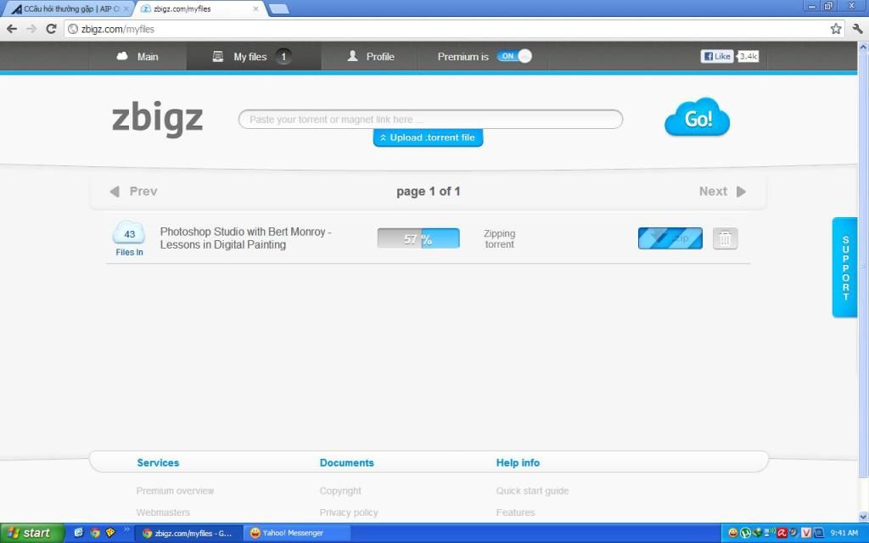
Task: Delete the torrent with the trash icon
Action: [725, 238]
